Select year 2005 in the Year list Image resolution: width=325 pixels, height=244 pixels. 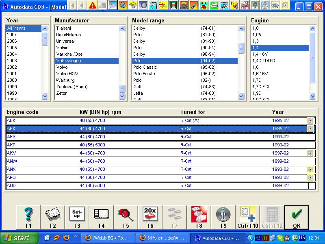tap(12, 48)
